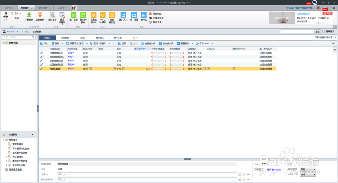The image size is (338, 183).
Task: Click 查看搜索词 in the keyword toolbar
Action: (x=148, y=43)
